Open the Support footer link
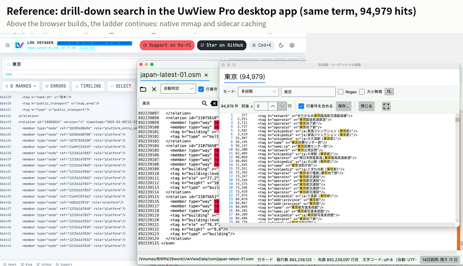 pos(64,265)
